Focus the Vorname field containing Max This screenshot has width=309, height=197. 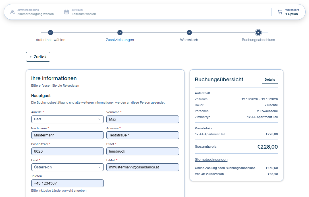[143, 119]
